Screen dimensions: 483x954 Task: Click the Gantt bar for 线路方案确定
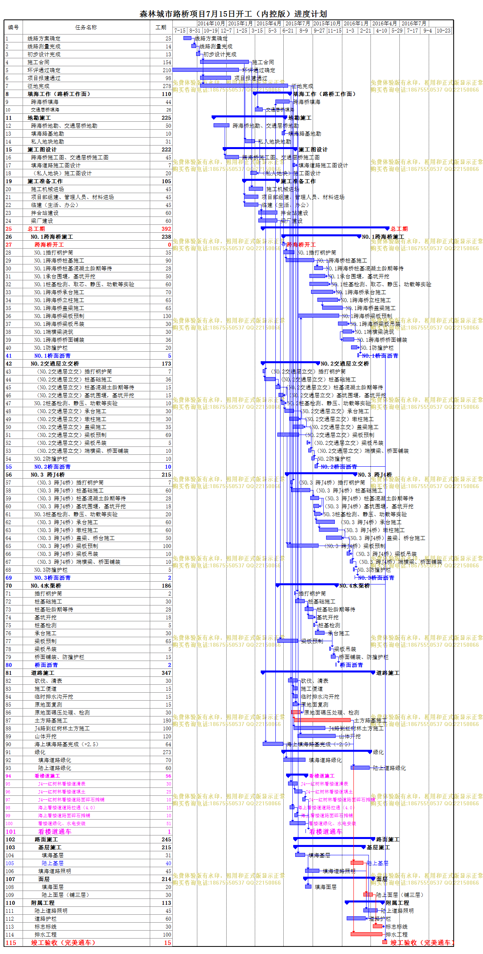[187, 38]
